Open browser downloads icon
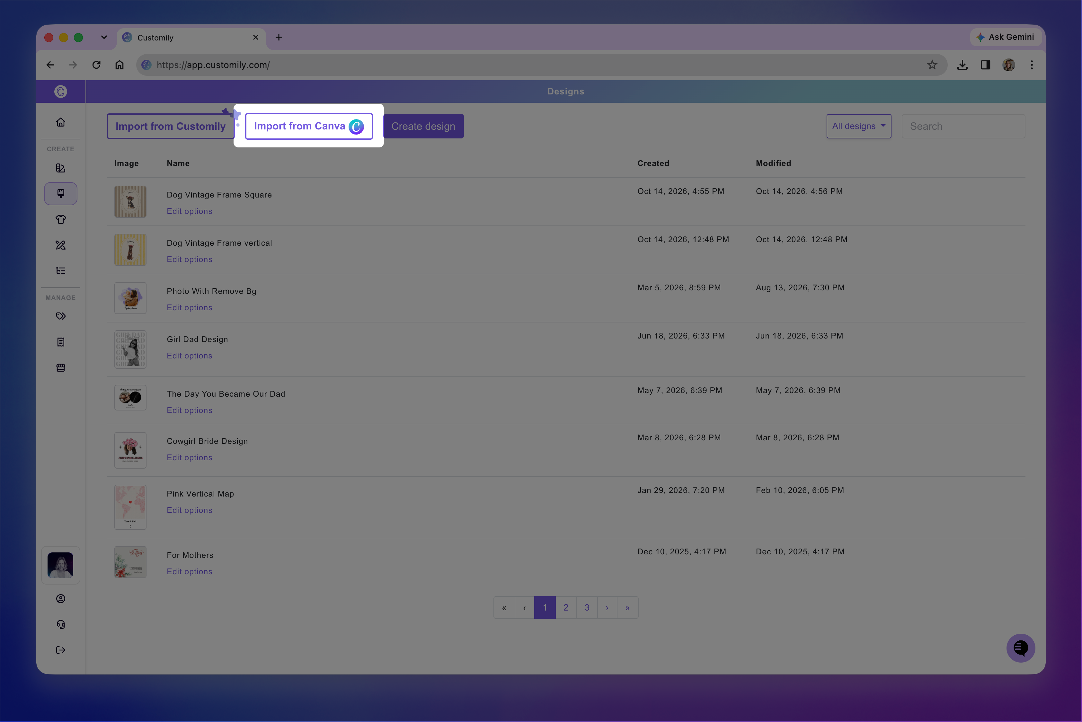1082x722 pixels. click(962, 65)
